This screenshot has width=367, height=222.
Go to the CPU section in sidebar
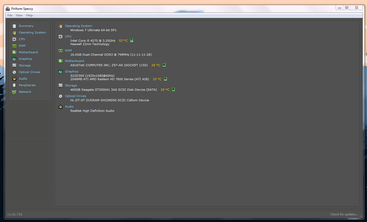tap(22, 39)
